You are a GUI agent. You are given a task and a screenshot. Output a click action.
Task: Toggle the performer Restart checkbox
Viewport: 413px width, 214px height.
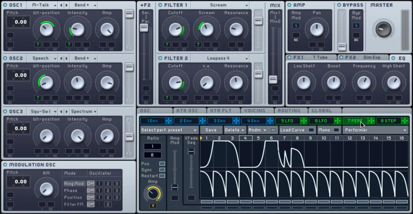click(162, 176)
